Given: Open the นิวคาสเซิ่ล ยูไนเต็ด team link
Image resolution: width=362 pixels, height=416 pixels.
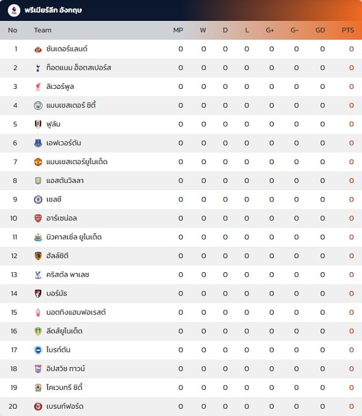Looking at the screenshot, I should tap(74, 237).
